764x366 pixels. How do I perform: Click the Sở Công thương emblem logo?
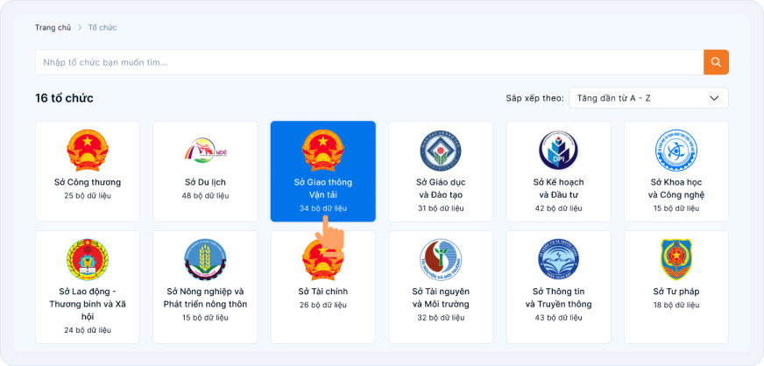pos(88,151)
